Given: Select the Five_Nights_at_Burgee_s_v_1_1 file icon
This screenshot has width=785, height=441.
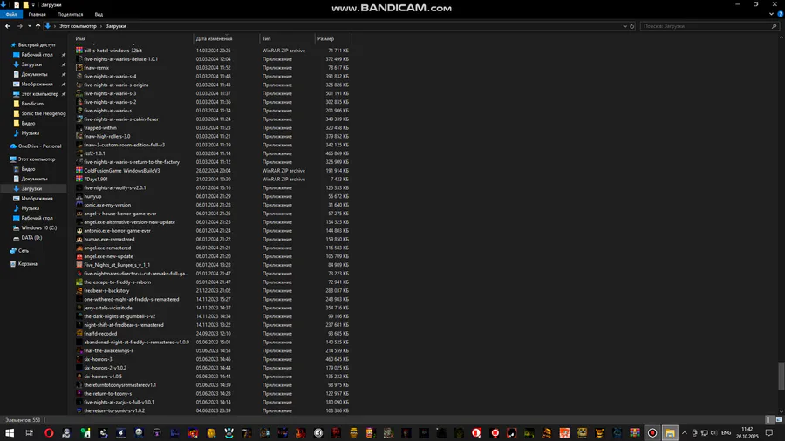Looking at the screenshot, I should click(79, 264).
